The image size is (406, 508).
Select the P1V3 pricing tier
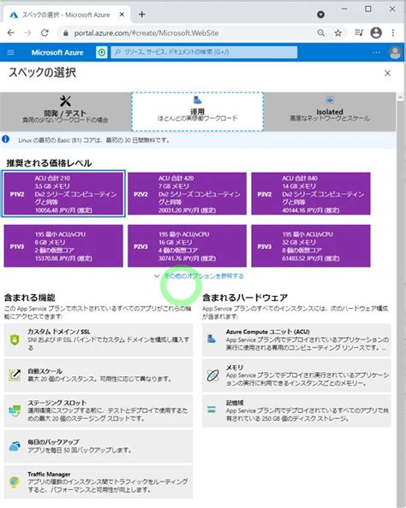click(63, 246)
